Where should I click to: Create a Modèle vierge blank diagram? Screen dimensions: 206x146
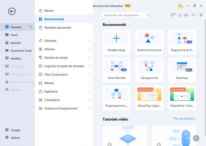pyautogui.click(x=116, y=42)
